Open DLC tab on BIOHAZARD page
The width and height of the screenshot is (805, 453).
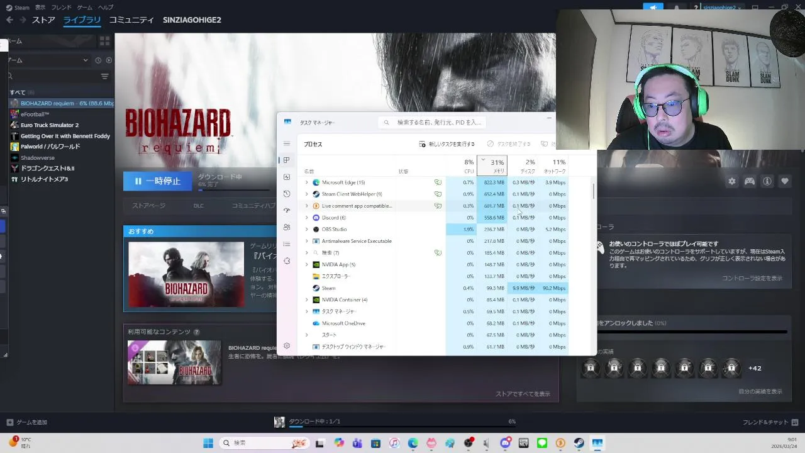[198, 206]
